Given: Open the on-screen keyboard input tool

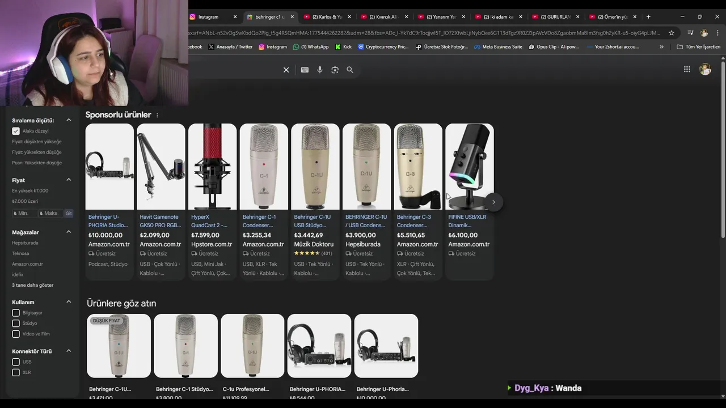Looking at the screenshot, I should pyautogui.click(x=305, y=70).
